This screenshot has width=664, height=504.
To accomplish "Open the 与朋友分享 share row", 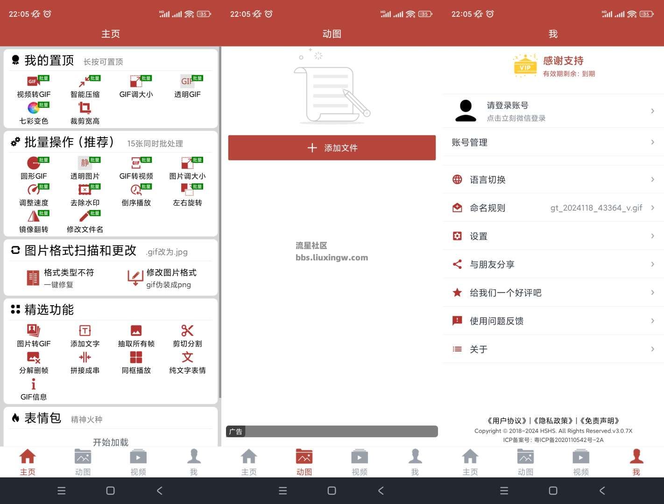I will (553, 264).
